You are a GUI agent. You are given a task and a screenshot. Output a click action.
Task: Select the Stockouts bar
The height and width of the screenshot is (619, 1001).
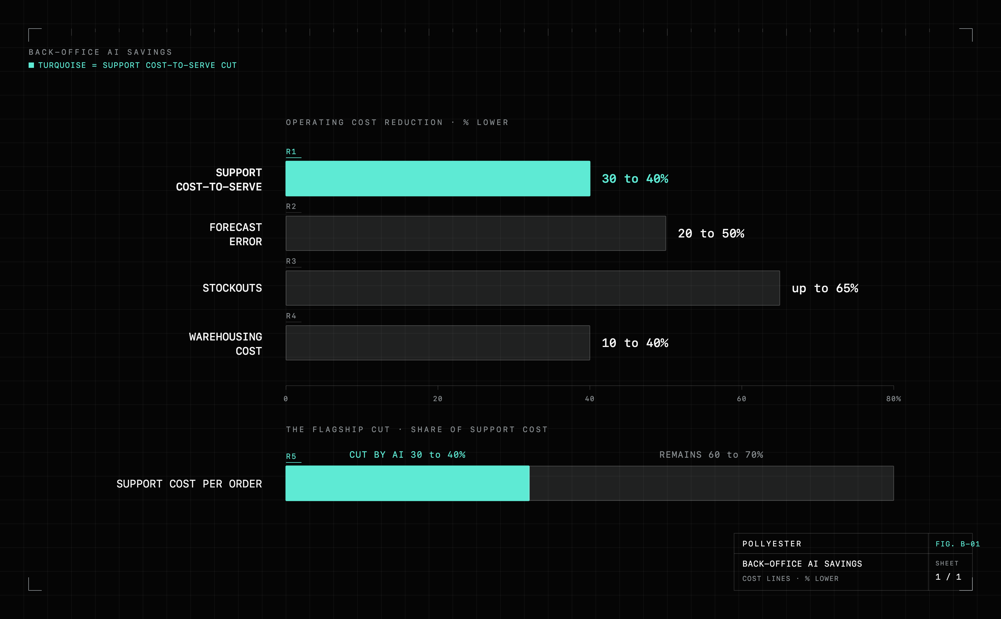point(533,288)
